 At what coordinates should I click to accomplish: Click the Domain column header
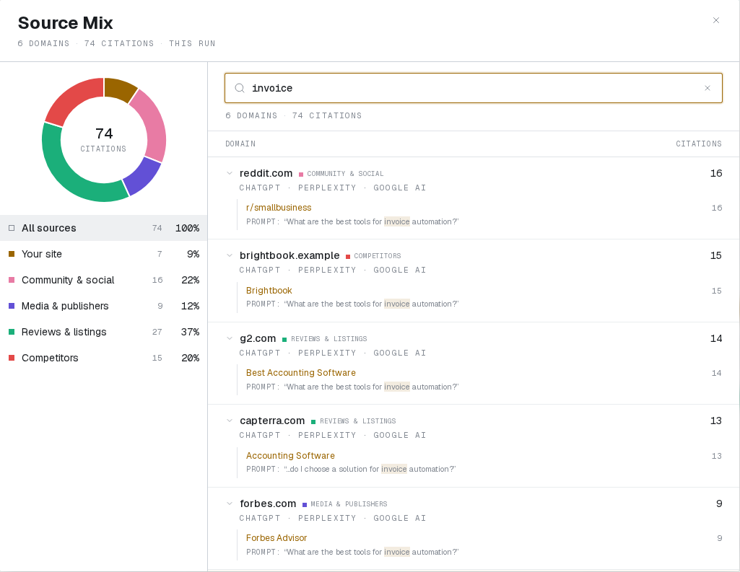tap(240, 144)
